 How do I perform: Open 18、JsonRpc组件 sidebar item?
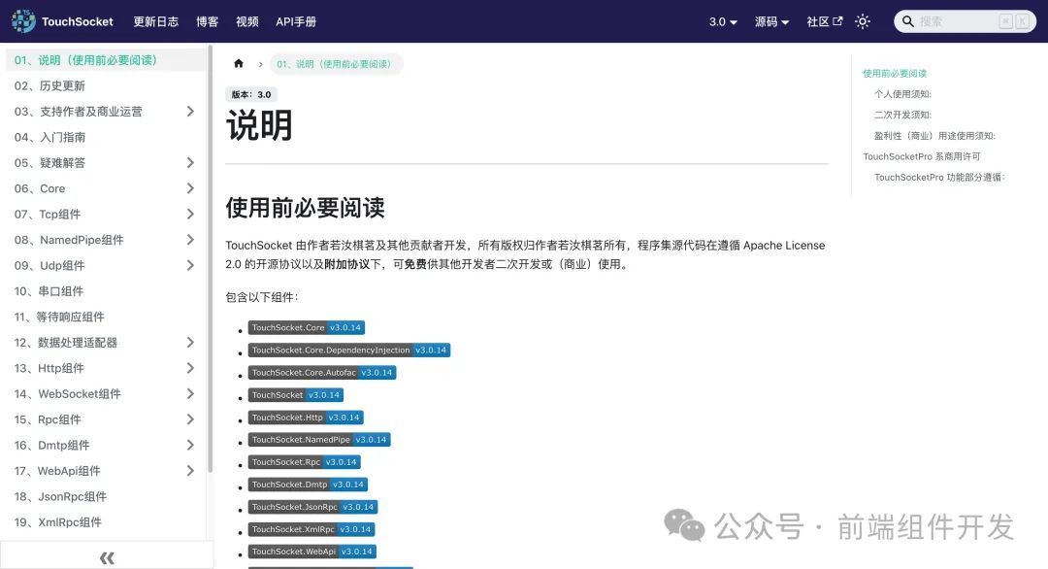pyautogui.click(x=106, y=496)
